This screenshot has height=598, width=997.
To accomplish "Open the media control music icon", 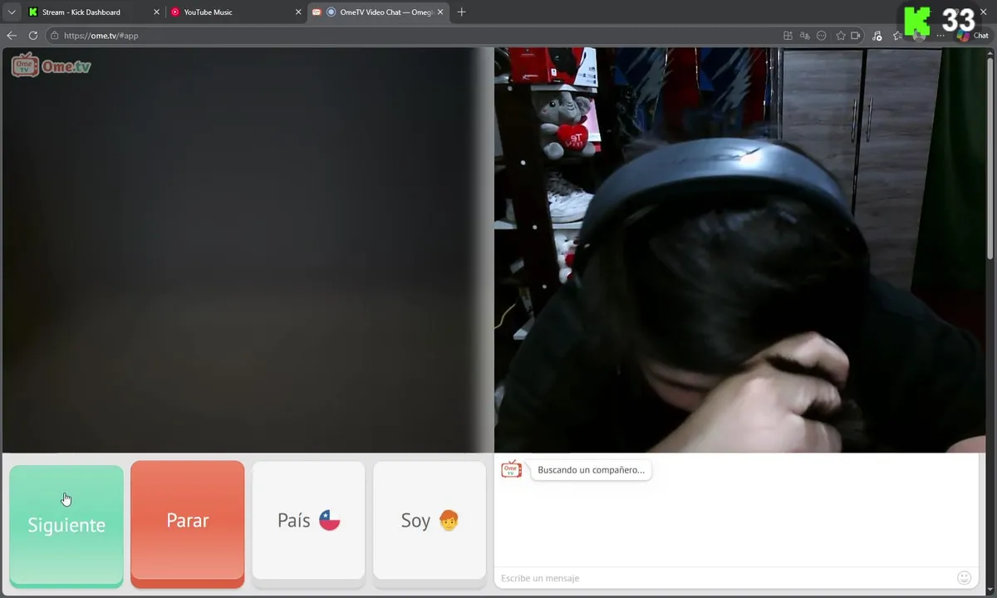I will click(x=877, y=36).
